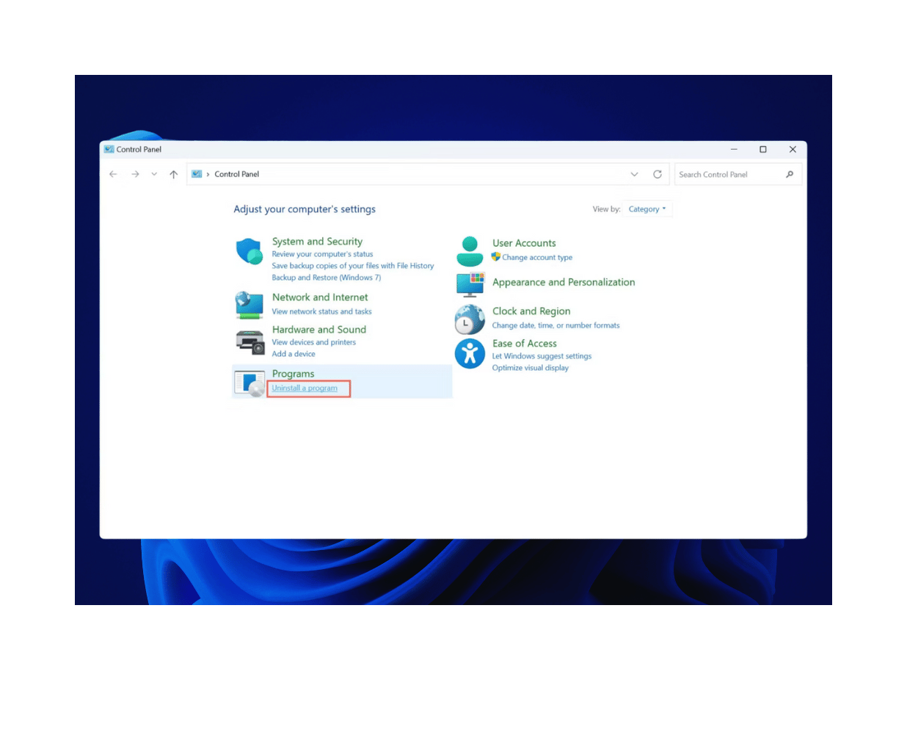Go back with the back arrow
Image resolution: width=907 pixels, height=749 pixels.
pyautogui.click(x=113, y=174)
